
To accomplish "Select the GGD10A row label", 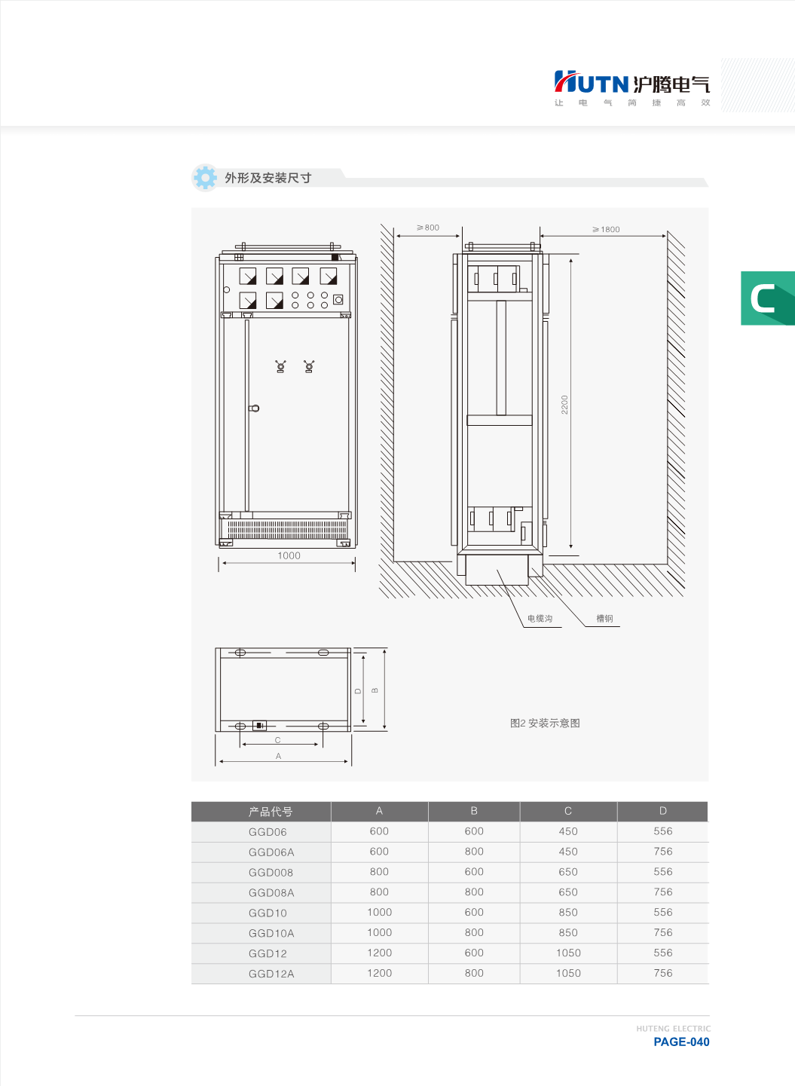I will (x=271, y=933).
